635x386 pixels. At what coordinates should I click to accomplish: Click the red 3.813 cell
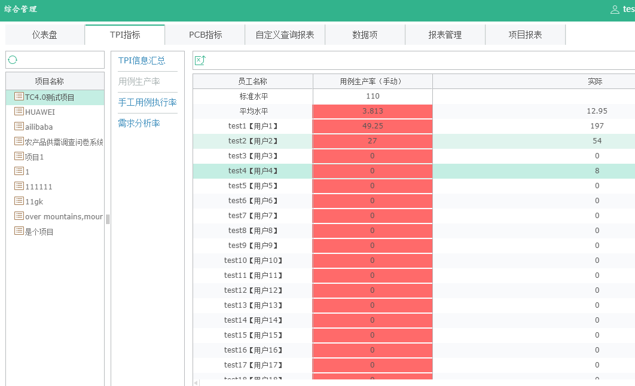[373, 111]
